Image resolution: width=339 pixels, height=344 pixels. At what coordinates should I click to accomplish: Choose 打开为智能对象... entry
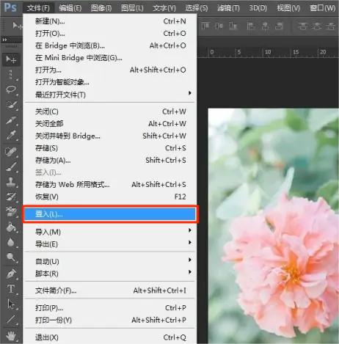tap(110, 82)
